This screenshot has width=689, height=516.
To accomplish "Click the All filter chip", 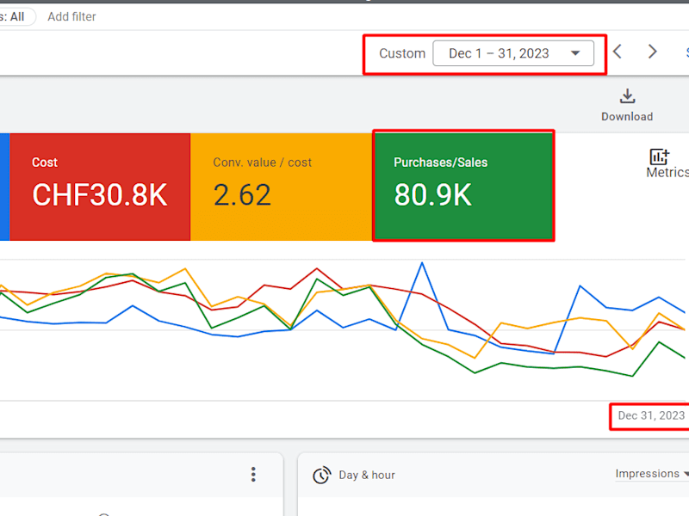I will [x=16, y=16].
